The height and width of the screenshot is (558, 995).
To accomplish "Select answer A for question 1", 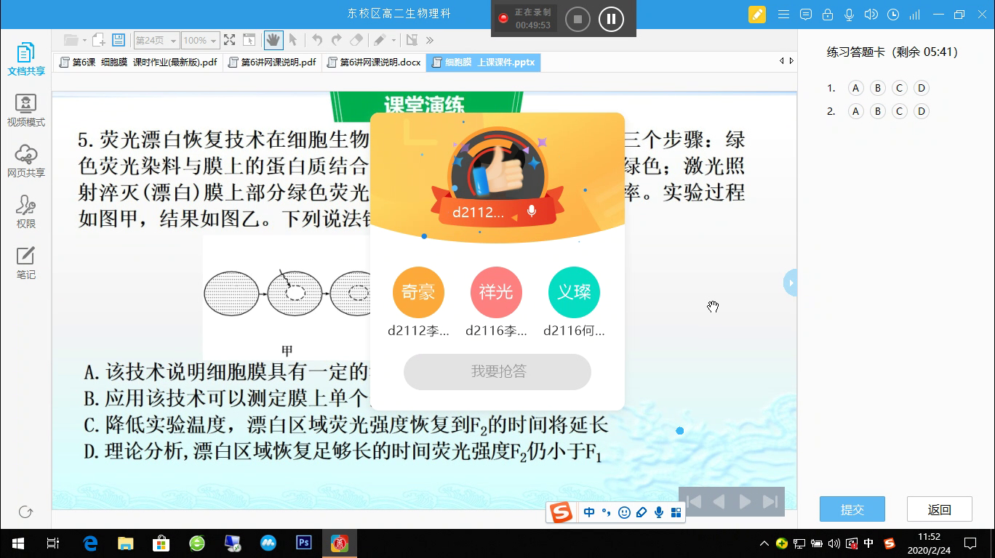I will 855,88.
